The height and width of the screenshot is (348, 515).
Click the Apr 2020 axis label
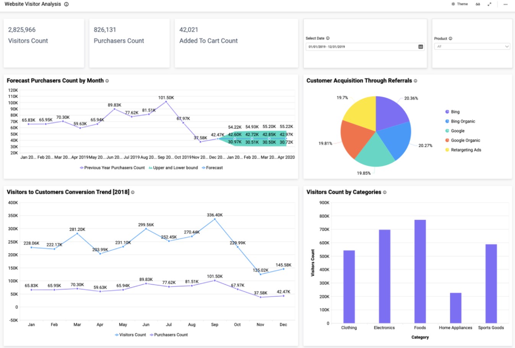[286, 158]
